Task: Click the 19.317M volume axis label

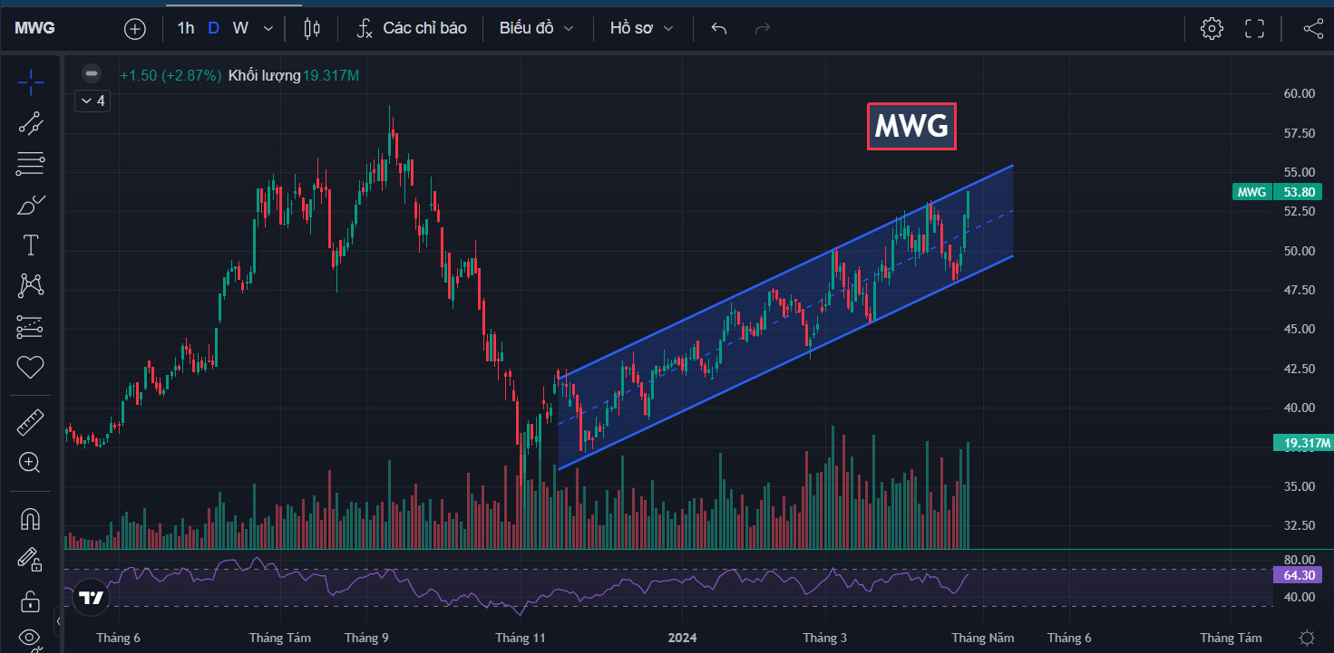Action: pyautogui.click(x=1302, y=443)
